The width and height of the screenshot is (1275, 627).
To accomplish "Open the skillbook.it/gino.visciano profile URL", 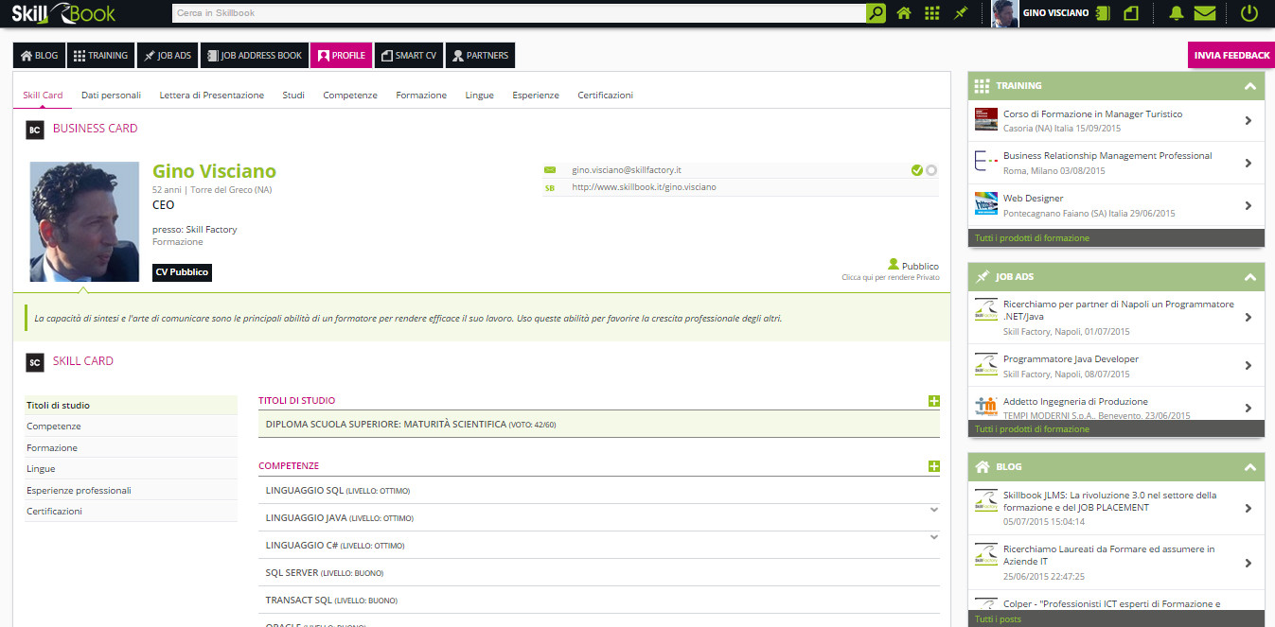I will [644, 187].
